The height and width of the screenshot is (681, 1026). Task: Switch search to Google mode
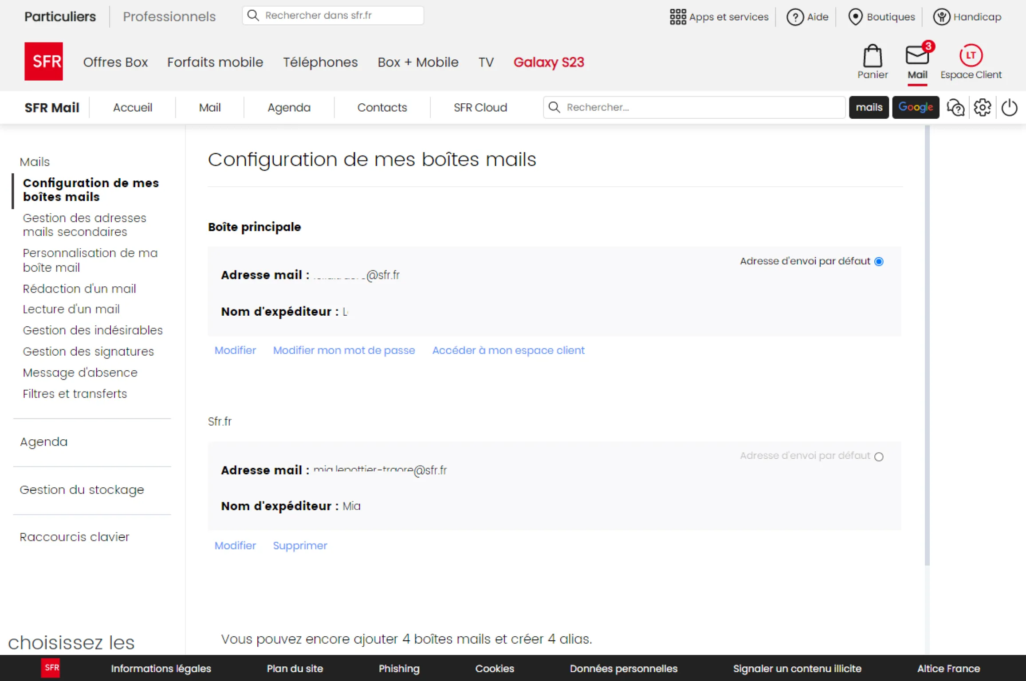tap(916, 107)
